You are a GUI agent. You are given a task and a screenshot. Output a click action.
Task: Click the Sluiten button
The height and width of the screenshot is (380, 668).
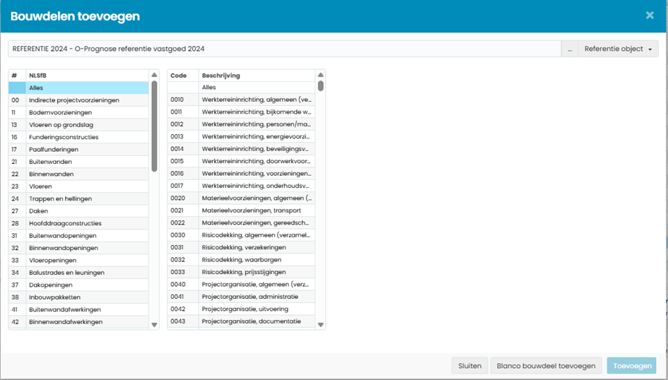469,366
